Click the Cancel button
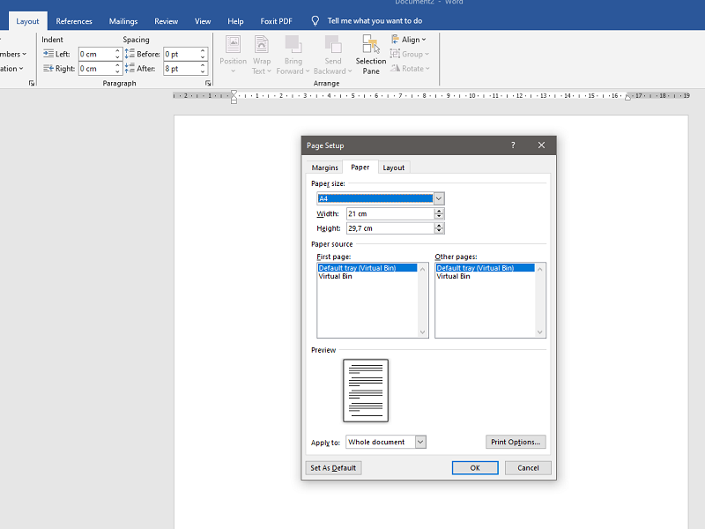705x529 pixels. tap(528, 468)
